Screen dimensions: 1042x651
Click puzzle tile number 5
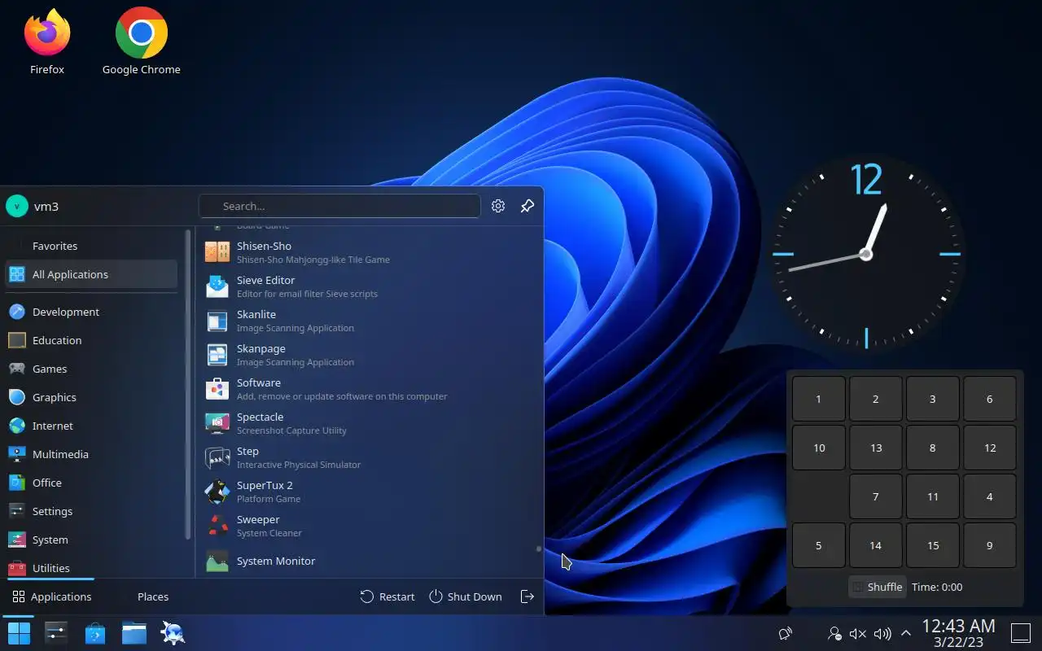[x=819, y=545]
